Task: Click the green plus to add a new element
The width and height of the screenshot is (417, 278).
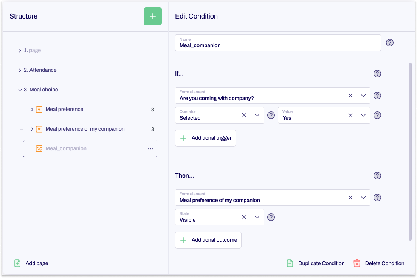Action: tap(152, 16)
